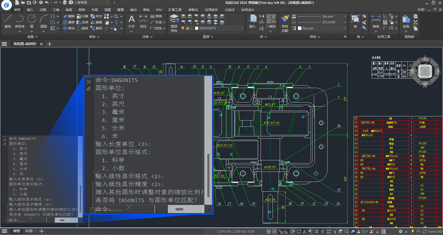The width and height of the screenshot is (443, 235).
Task: Toggle the layer freeze sun icon
Action: tap(187, 28)
